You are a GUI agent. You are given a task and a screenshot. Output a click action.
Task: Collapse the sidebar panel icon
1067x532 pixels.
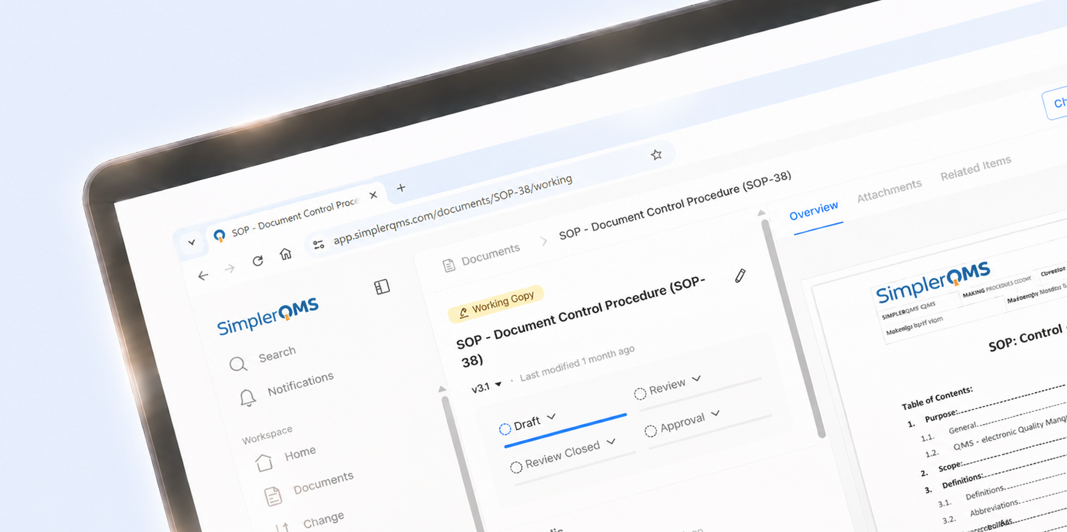click(x=382, y=287)
